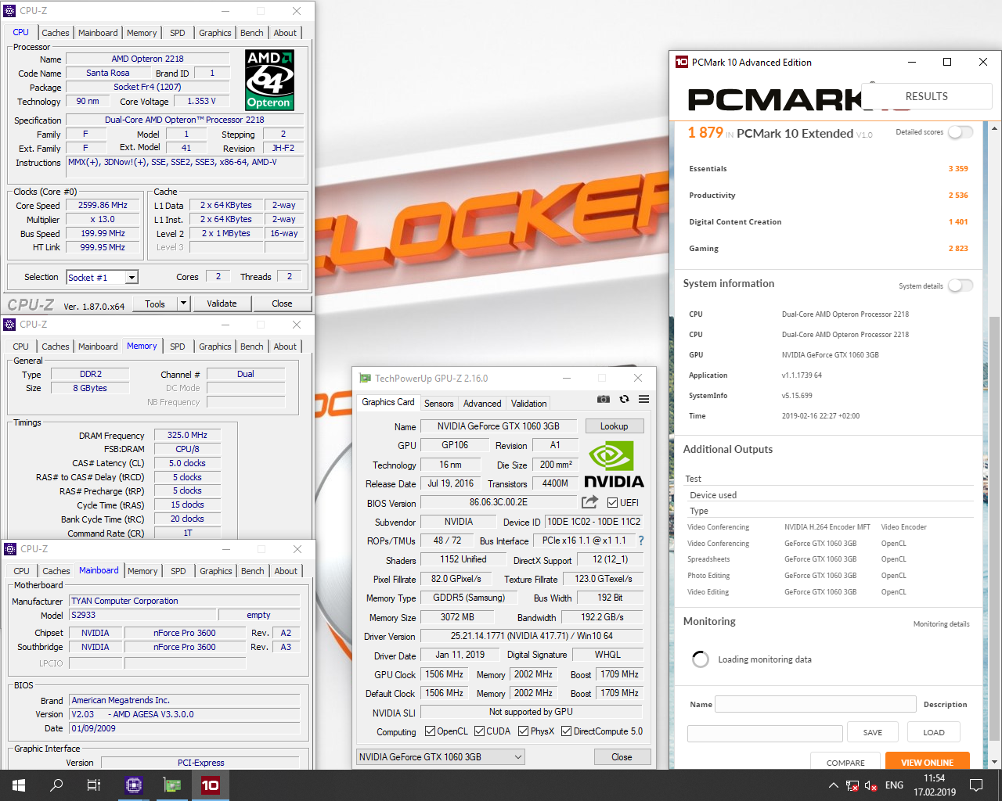Click Digital Content Creation score row
Screen dimensions: 1002x801
828,222
